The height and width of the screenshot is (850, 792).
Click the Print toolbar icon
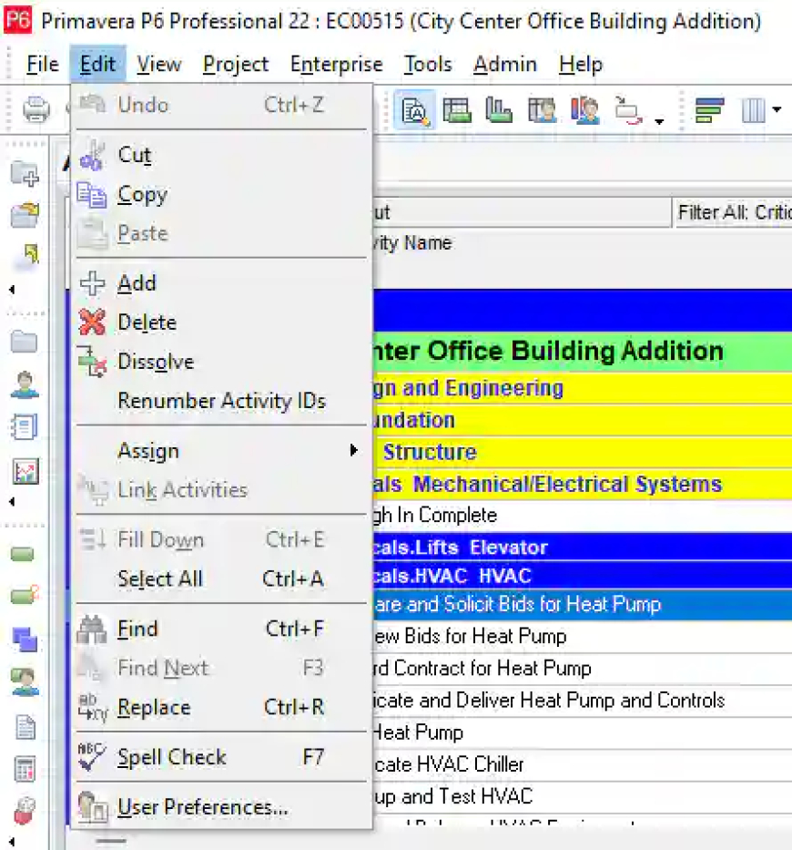pyautogui.click(x=36, y=109)
